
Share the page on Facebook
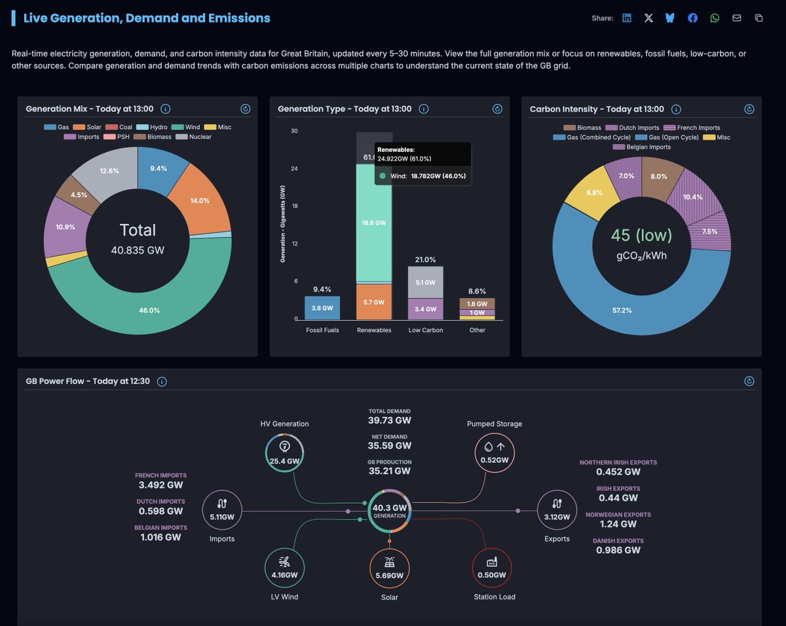pos(692,18)
